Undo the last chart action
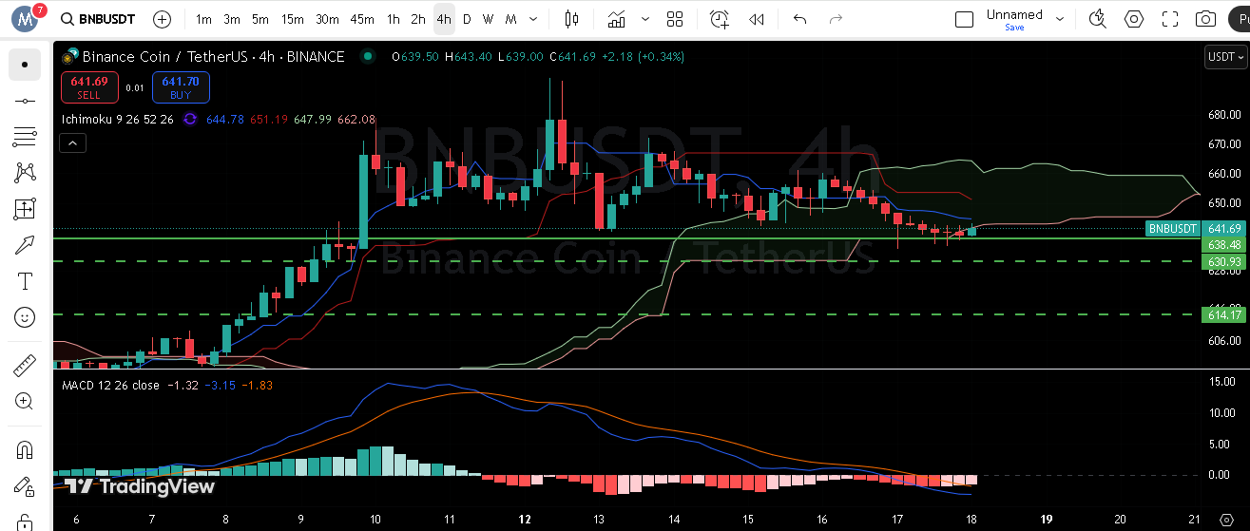This screenshot has height=531, width=1250. click(800, 19)
